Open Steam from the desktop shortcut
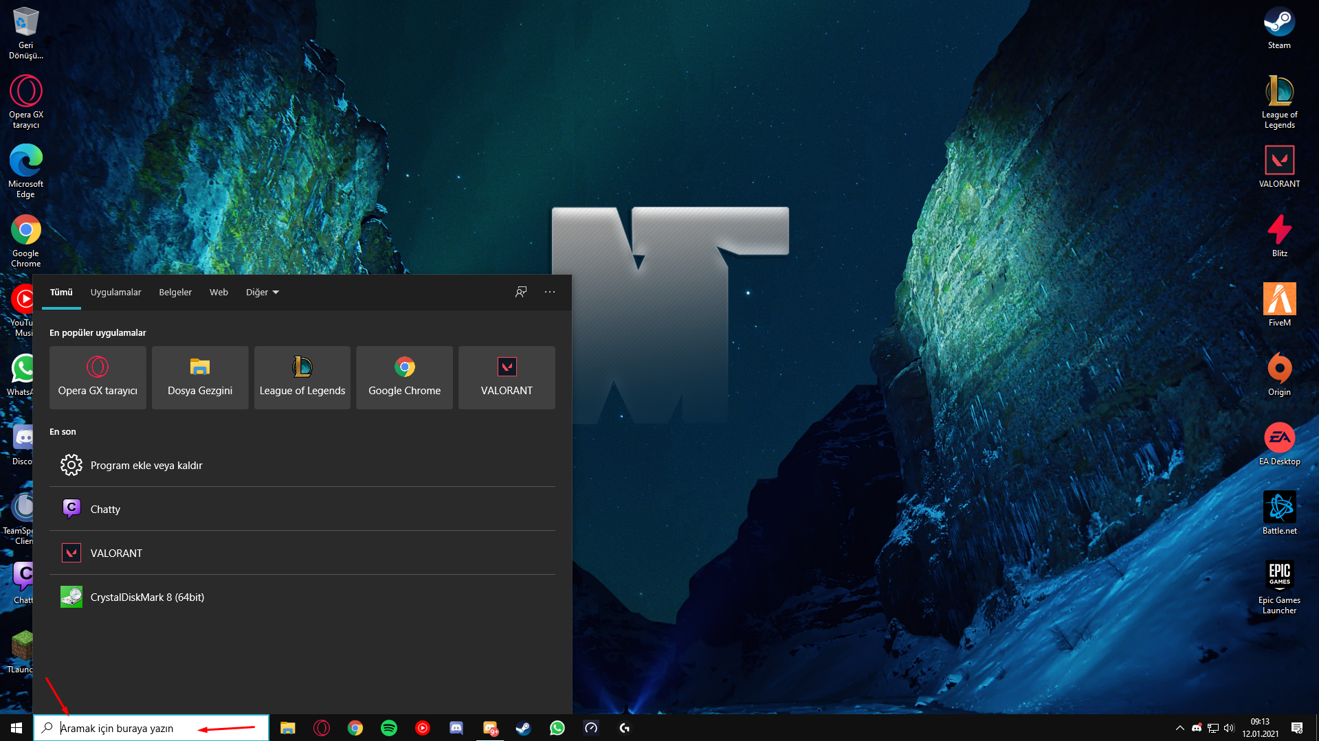Image resolution: width=1319 pixels, height=741 pixels. click(1278, 27)
